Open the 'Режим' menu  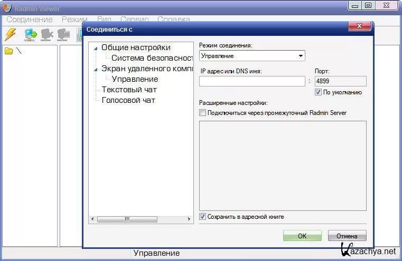click(74, 20)
